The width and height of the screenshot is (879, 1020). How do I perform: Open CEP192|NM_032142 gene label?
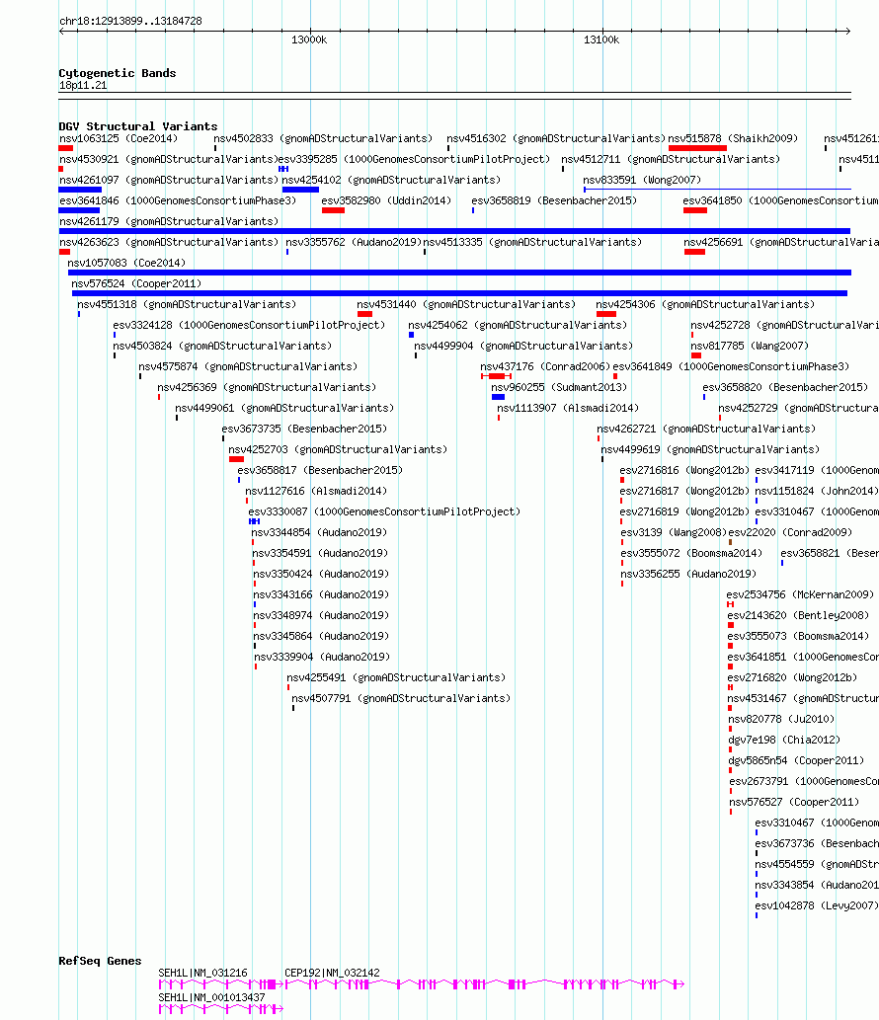(332, 974)
